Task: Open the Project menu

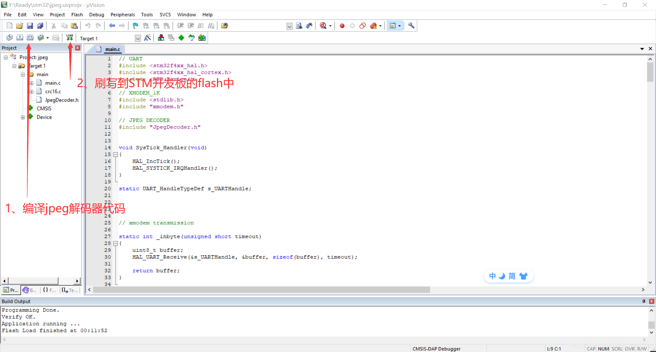Action: [x=57, y=15]
